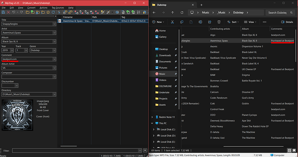
Task: Open the View options in Explorer
Action: click(250, 22)
